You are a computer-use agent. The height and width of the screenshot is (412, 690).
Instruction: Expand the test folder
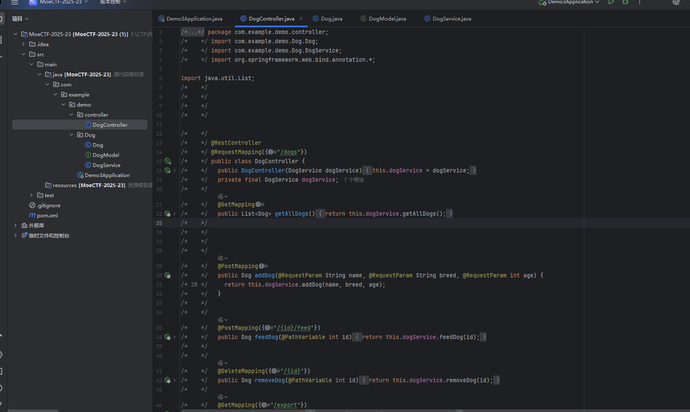(31, 195)
